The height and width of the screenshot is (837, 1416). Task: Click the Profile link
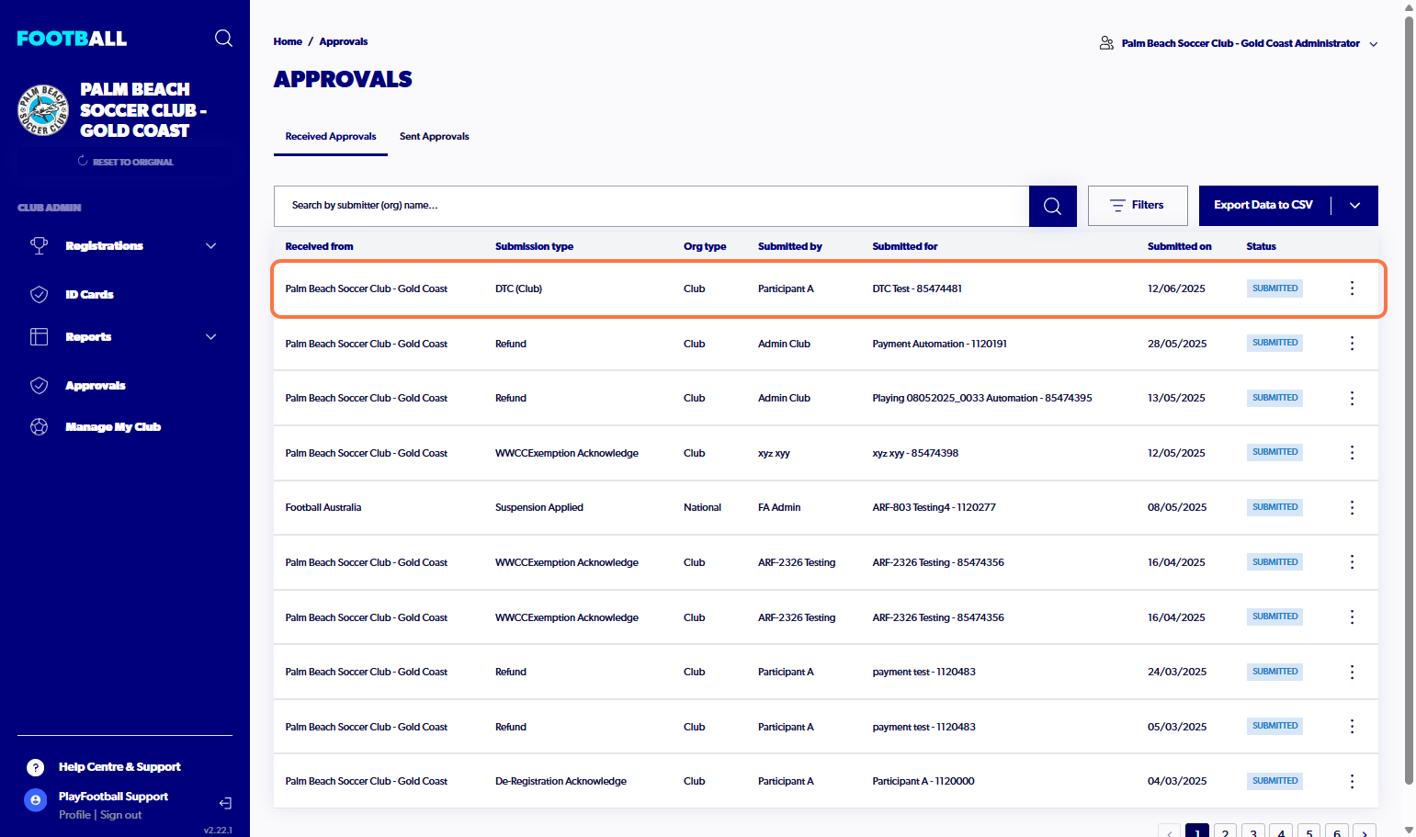(74, 815)
